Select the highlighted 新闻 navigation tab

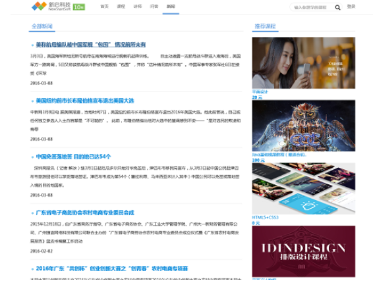(x=171, y=7)
